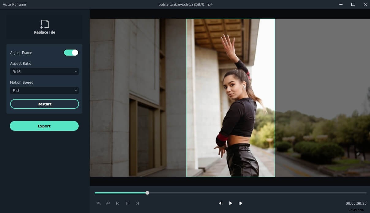Open the Aspect Ratio 9:16 dropdown

tap(44, 72)
